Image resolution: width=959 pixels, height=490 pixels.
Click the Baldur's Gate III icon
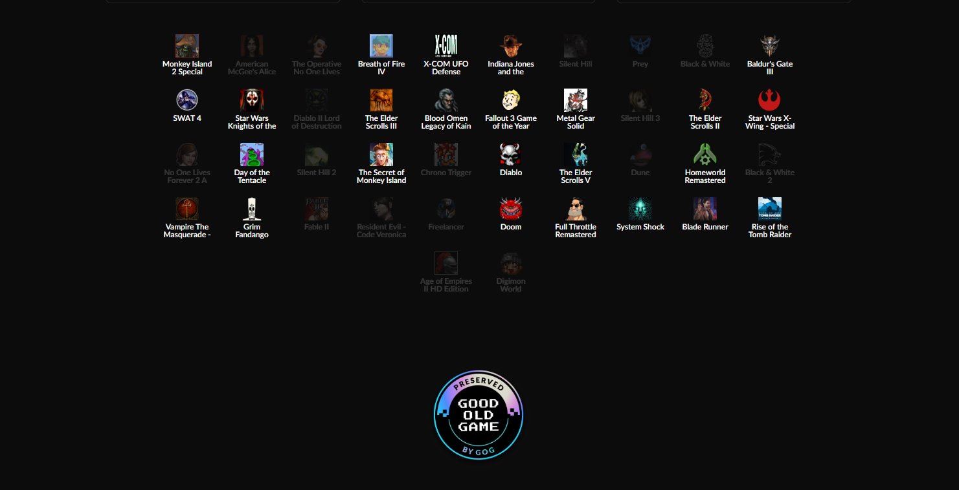tap(770, 47)
